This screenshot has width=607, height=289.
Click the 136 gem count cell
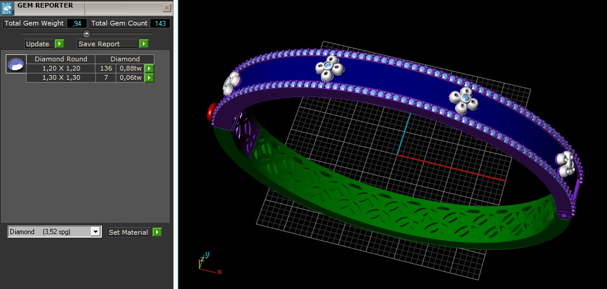pyautogui.click(x=106, y=68)
